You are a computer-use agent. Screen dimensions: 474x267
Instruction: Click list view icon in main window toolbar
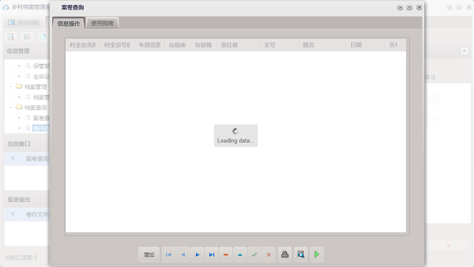coord(27,37)
